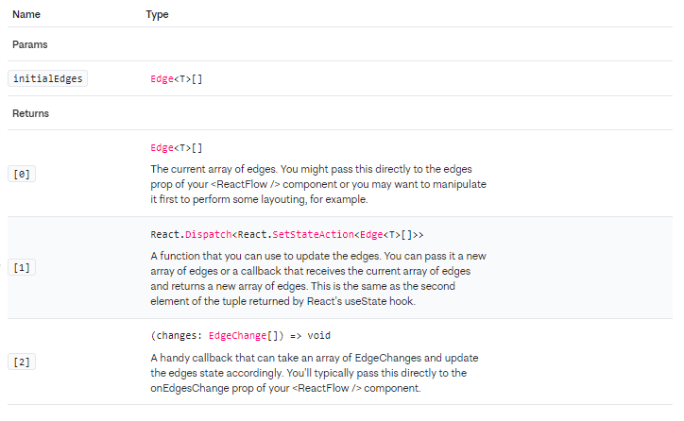Screen dimensions: 684x421
Task: Click the Name column header
Action: point(26,16)
